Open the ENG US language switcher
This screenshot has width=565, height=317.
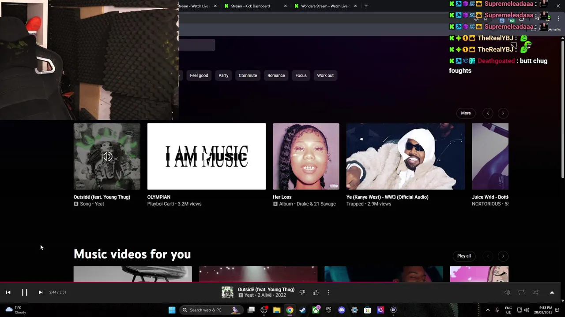click(508, 310)
